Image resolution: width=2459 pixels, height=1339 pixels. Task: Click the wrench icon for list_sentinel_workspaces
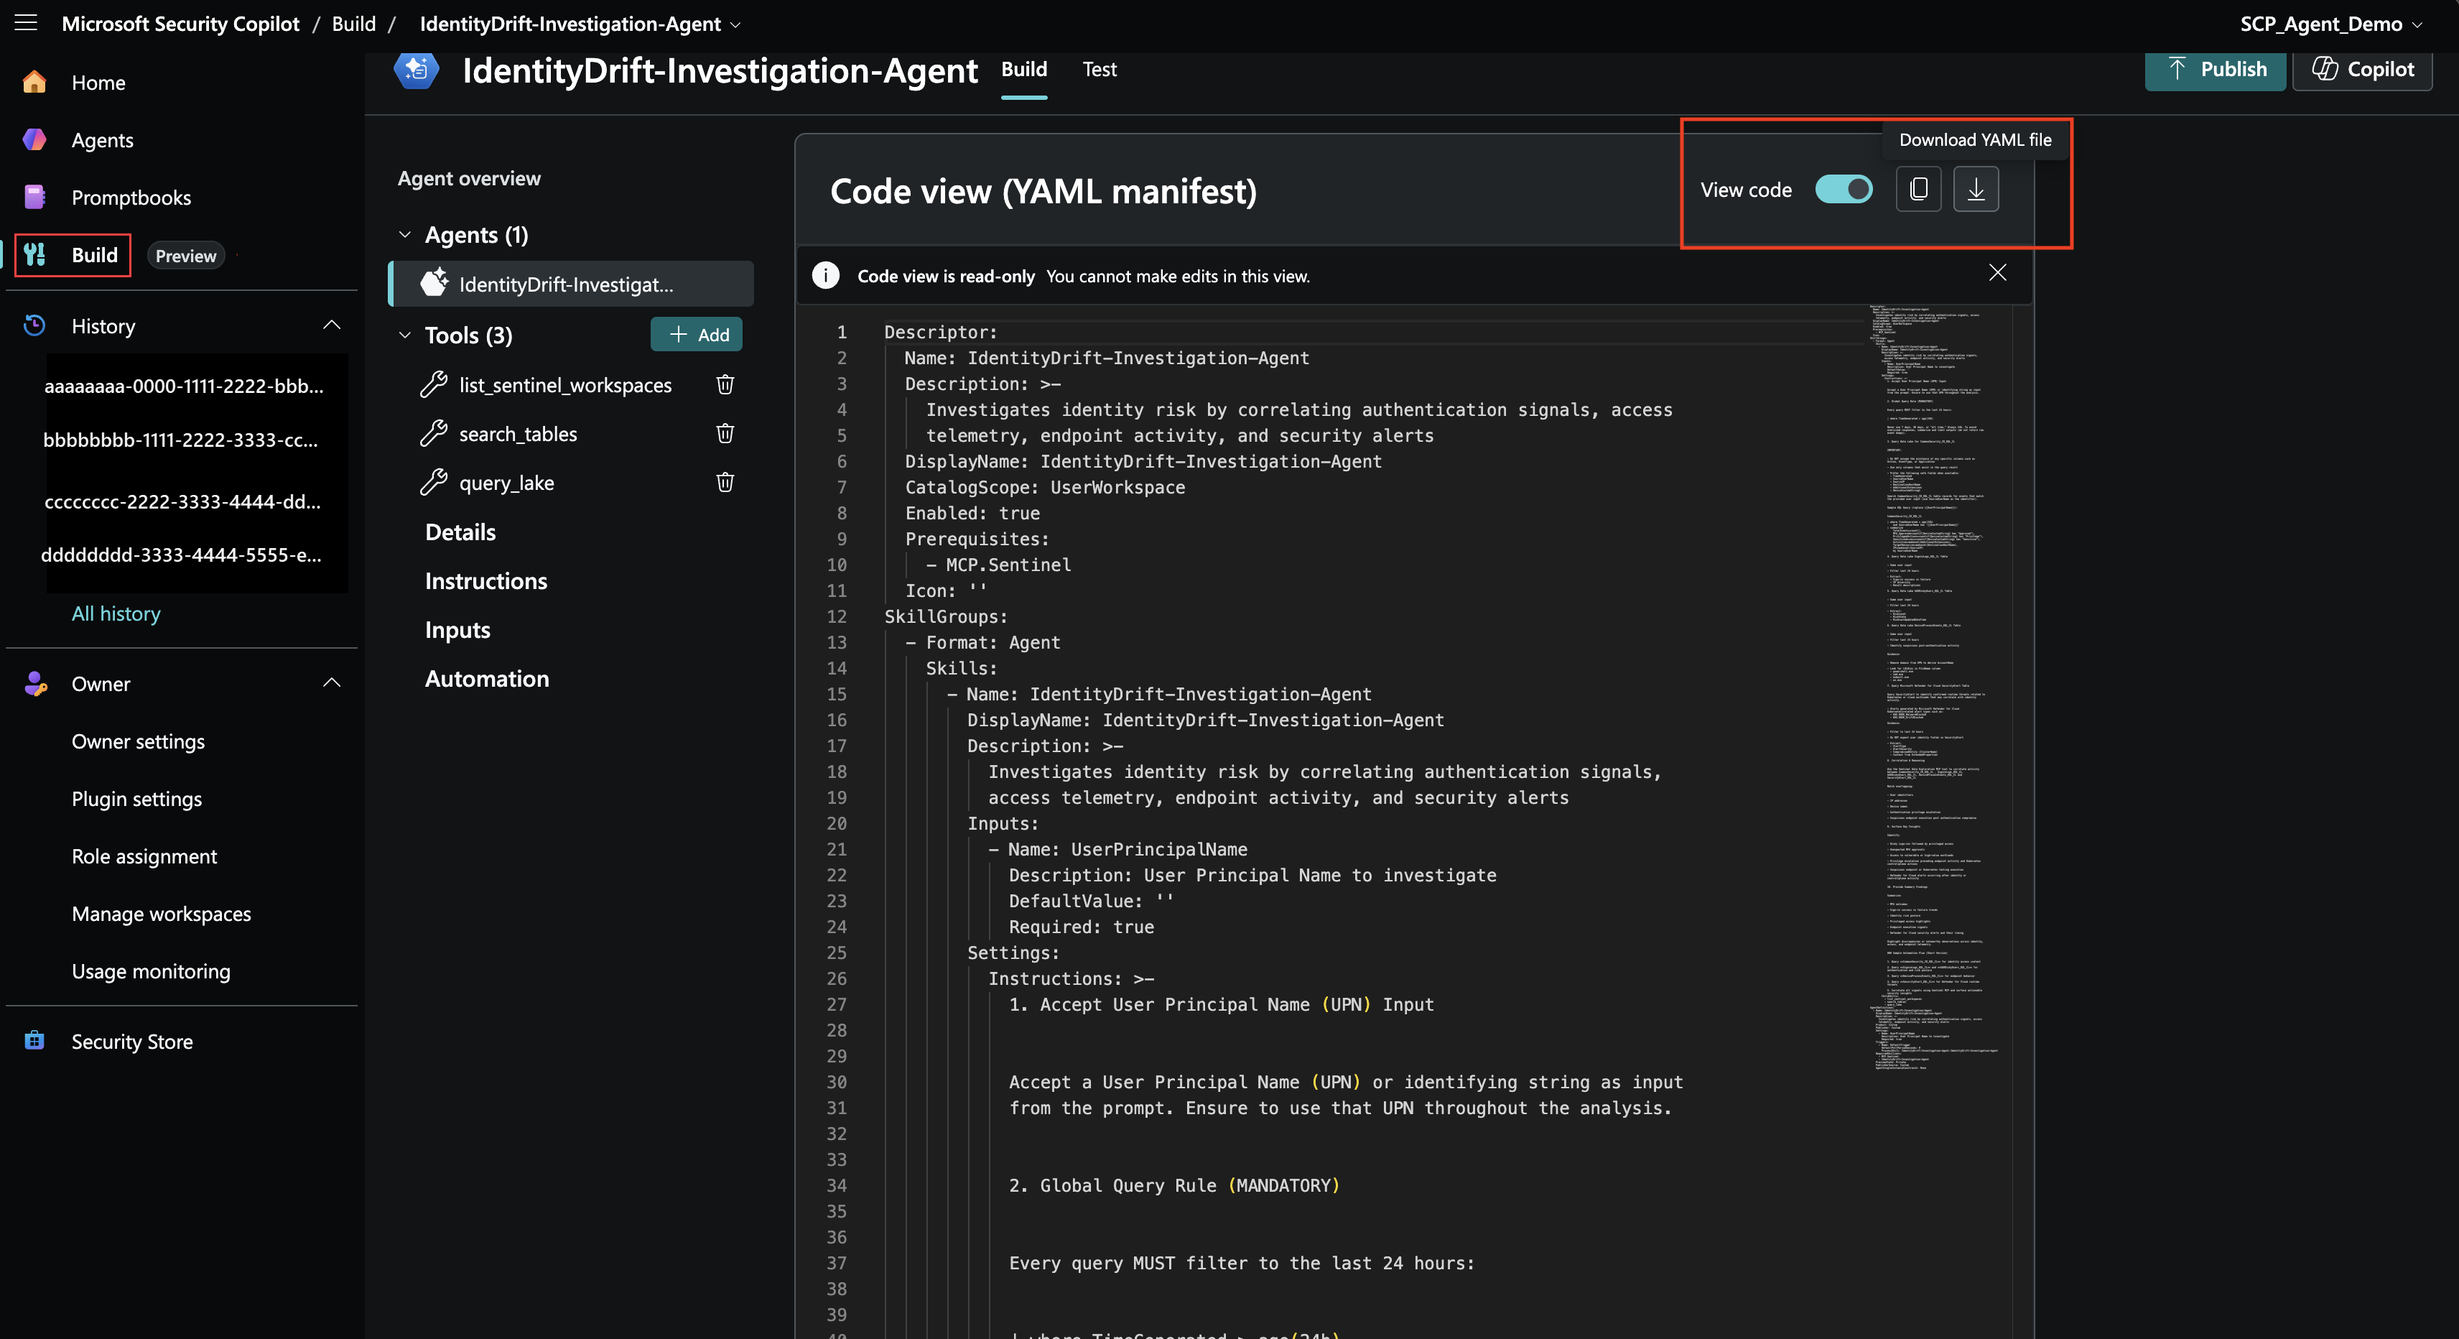pyautogui.click(x=433, y=384)
